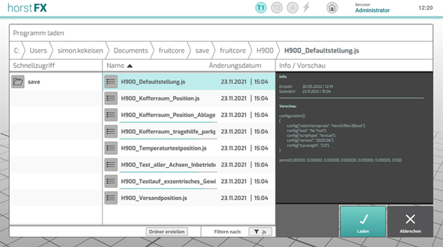Select the T1 mode icon
Screen dimensions: 443x247
(x=261, y=8)
